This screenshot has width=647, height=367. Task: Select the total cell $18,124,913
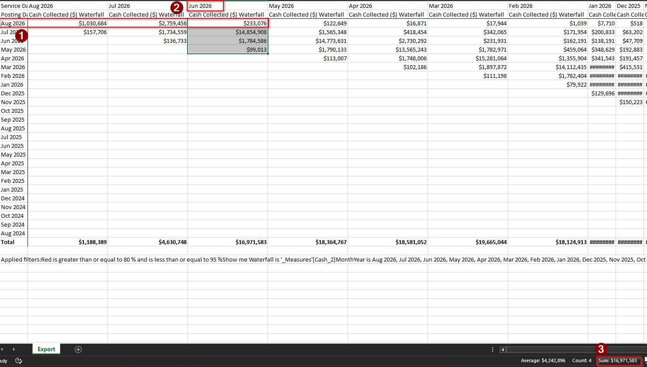pyautogui.click(x=548, y=242)
